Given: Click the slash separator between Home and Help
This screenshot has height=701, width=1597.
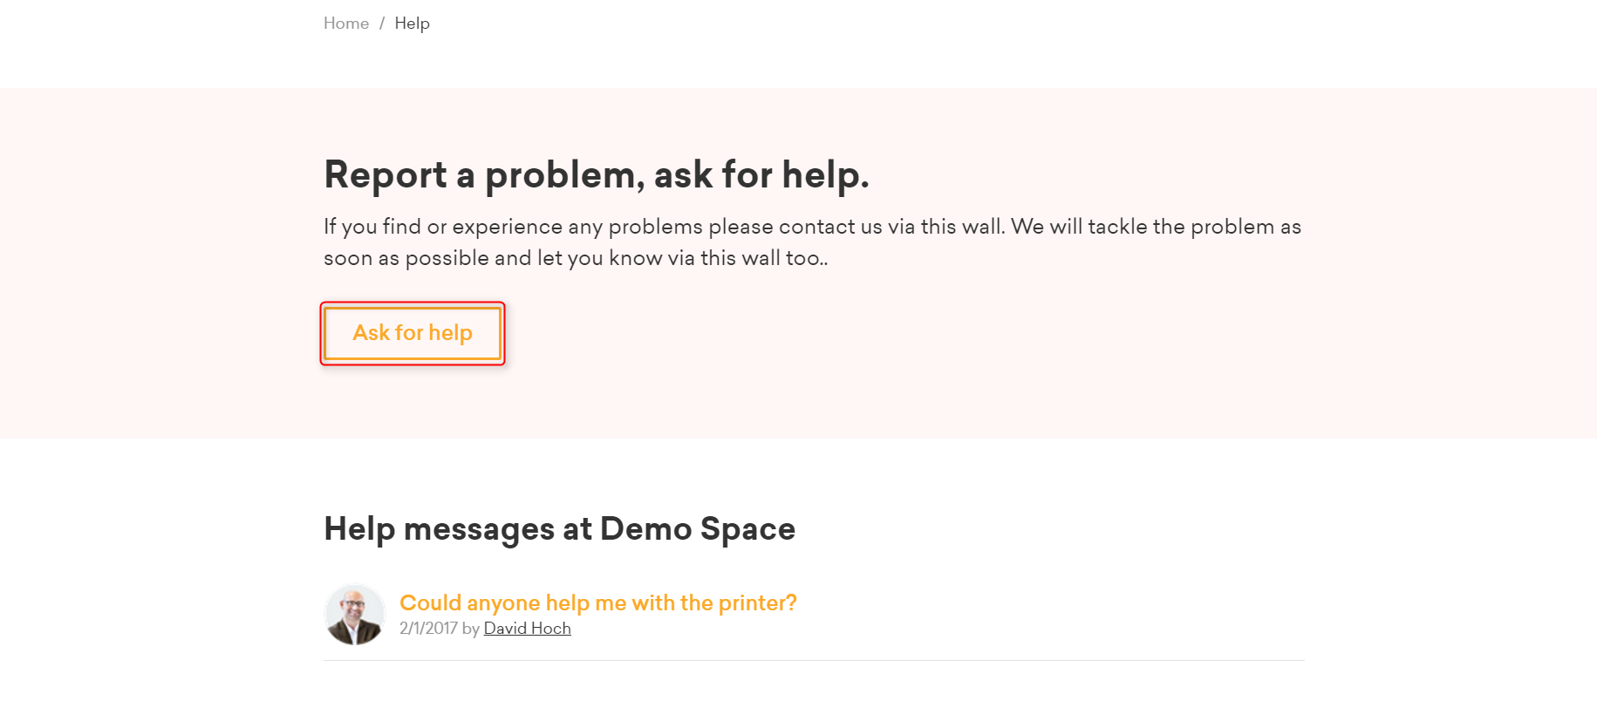Looking at the screenshot, I should point(382,24).
